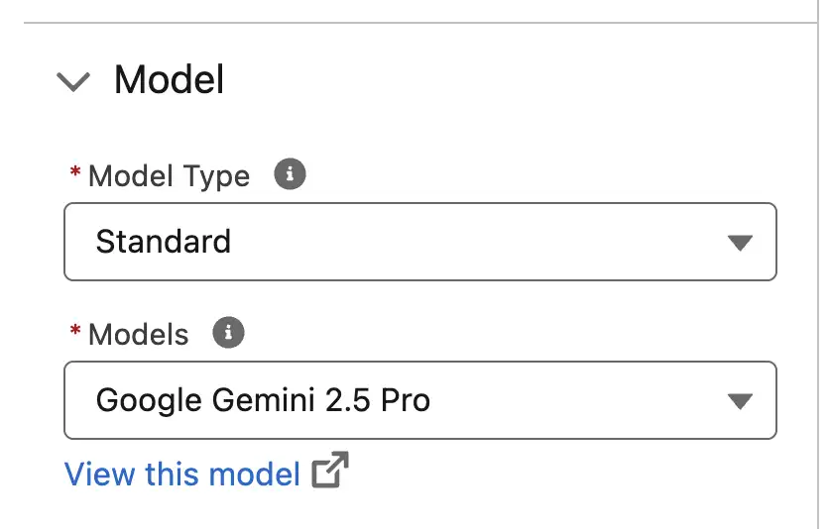Click the empty middle of the Model Type combo box
Viewport: 829px width, 529px height.
pyautogui.click(x=476, y=242)
